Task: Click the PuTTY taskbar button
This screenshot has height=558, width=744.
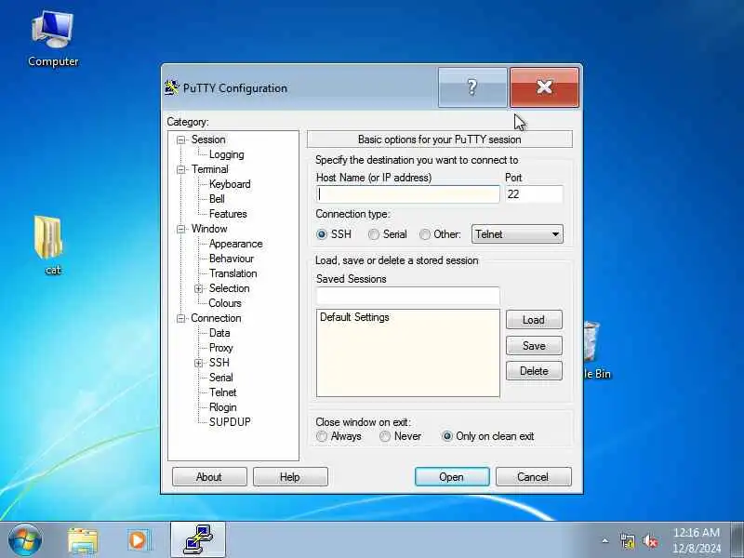Action: coord(198,539)
